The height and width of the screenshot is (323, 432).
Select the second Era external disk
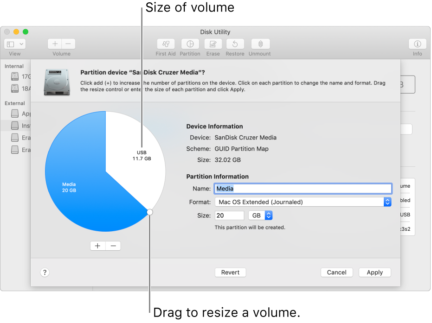pyautogui.click(x=21, y=150)
